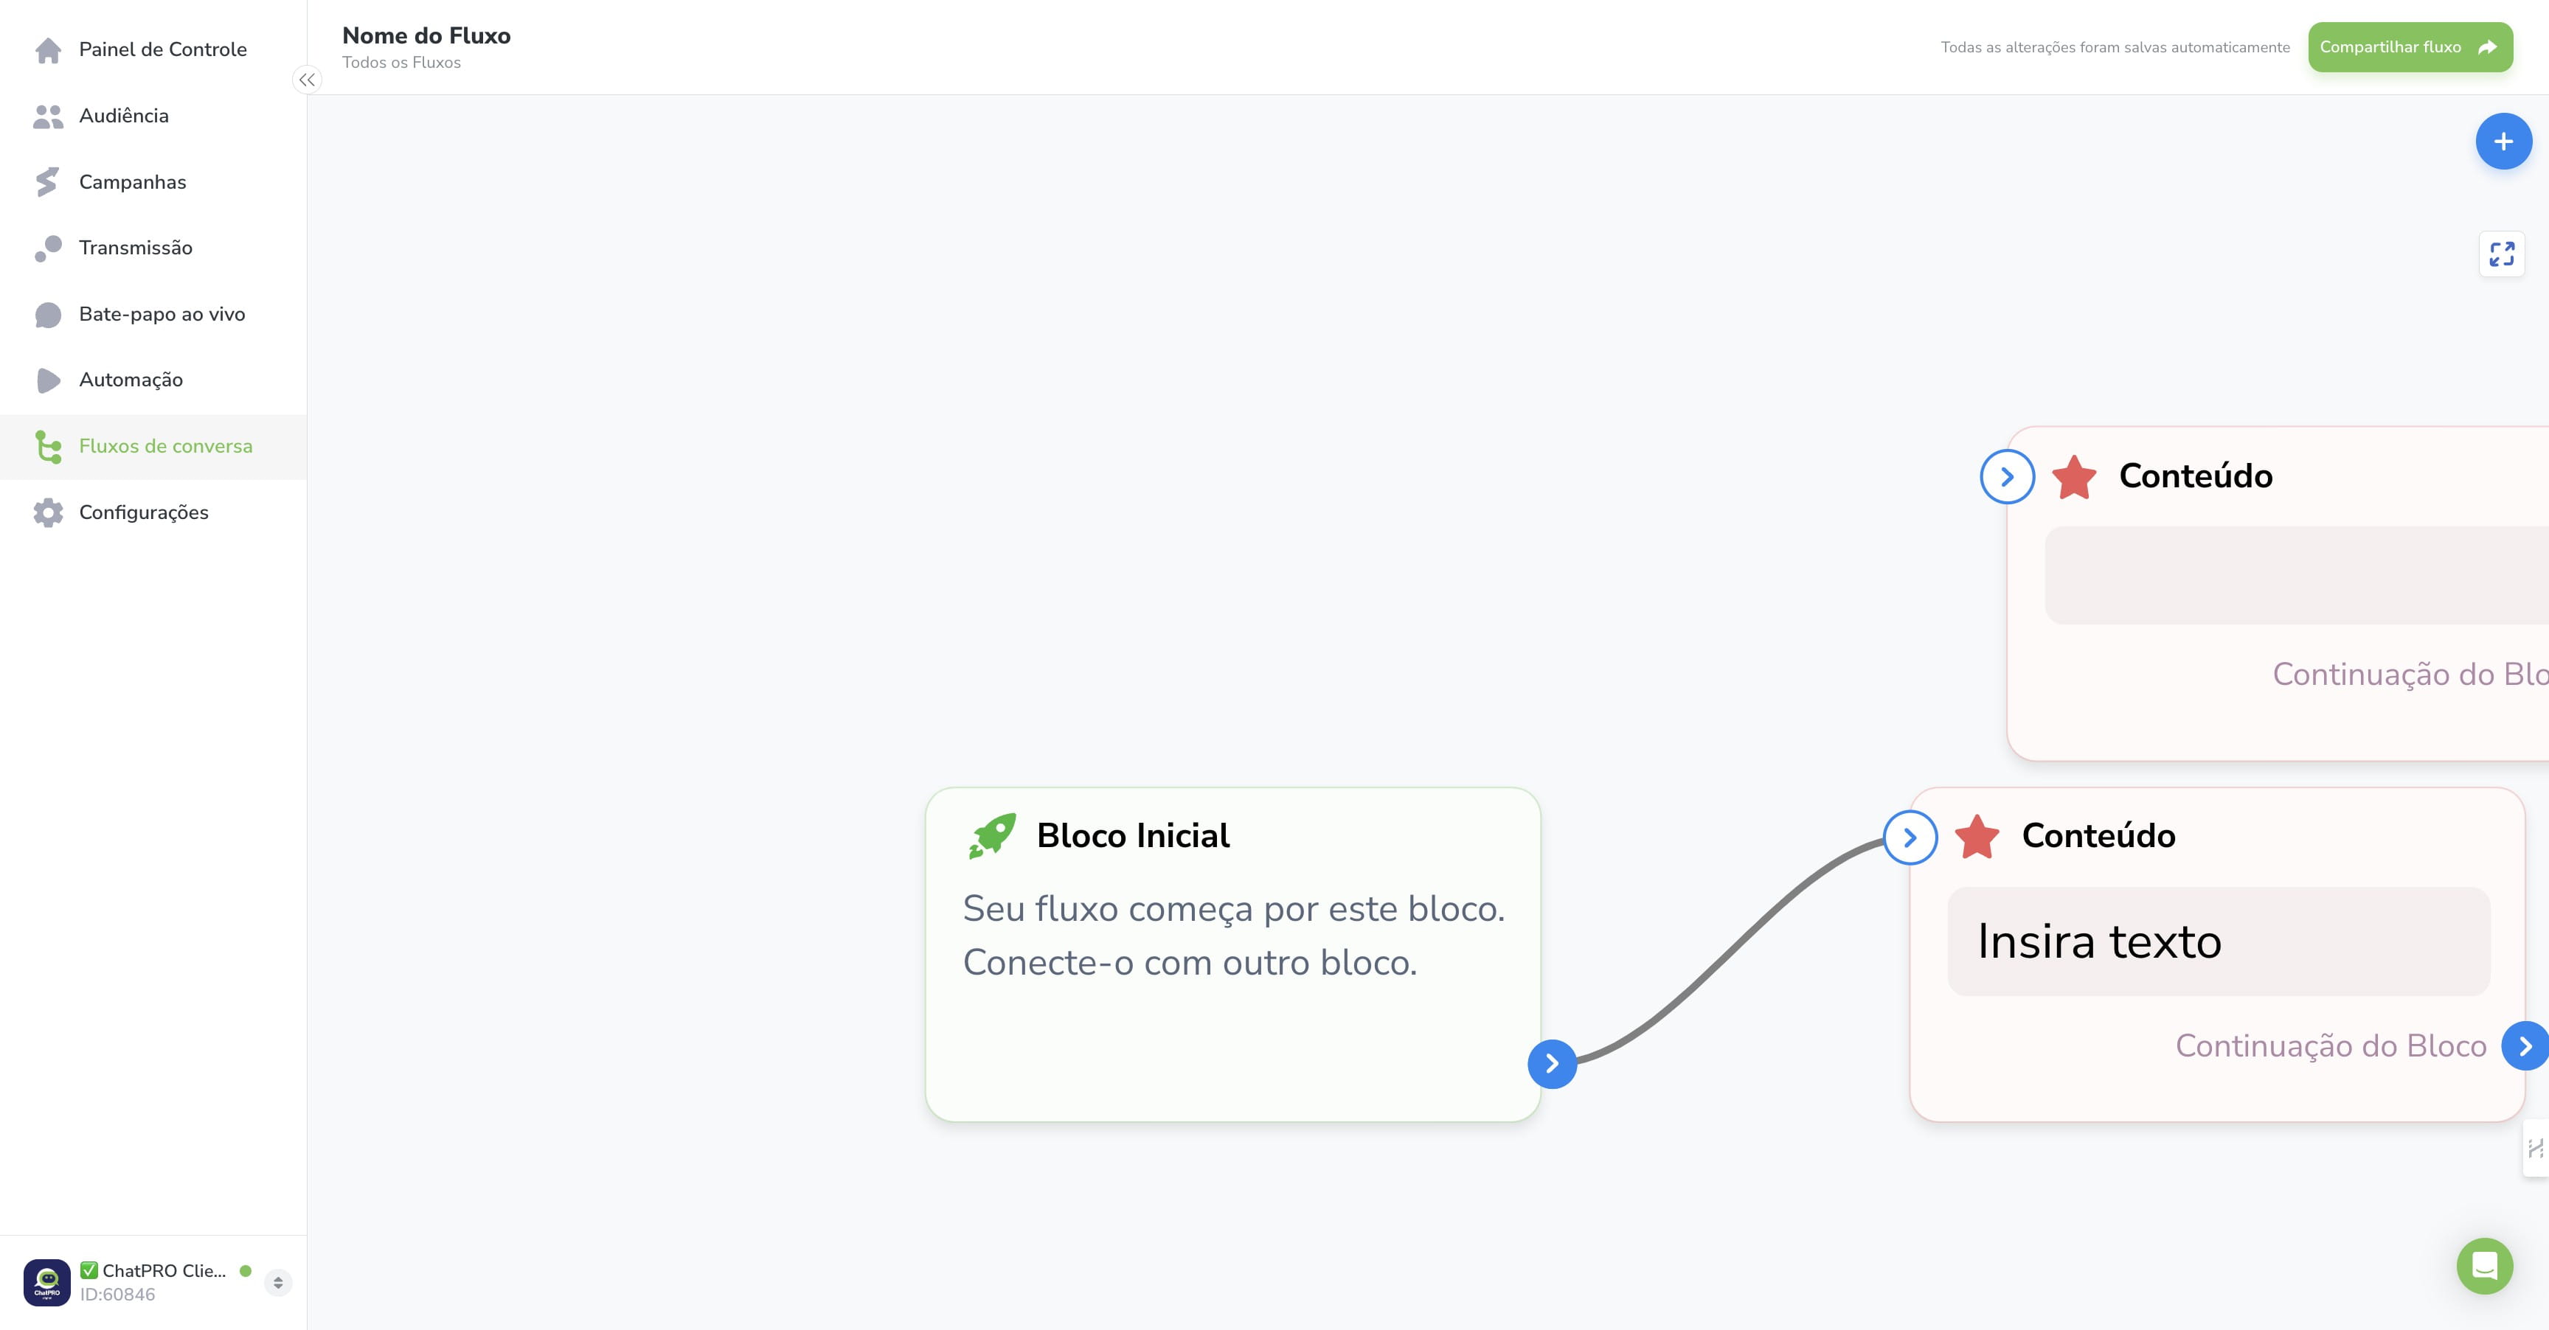Click the Compartilhar fluxo button
2549x1330 pixels.
(x=2410, y=47)
